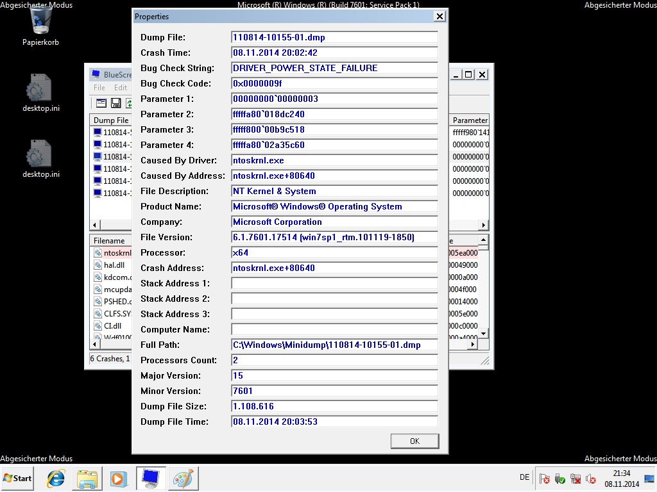
Task: Click the Parameter column header in BlueScreenView
Action: pos(469,120)
